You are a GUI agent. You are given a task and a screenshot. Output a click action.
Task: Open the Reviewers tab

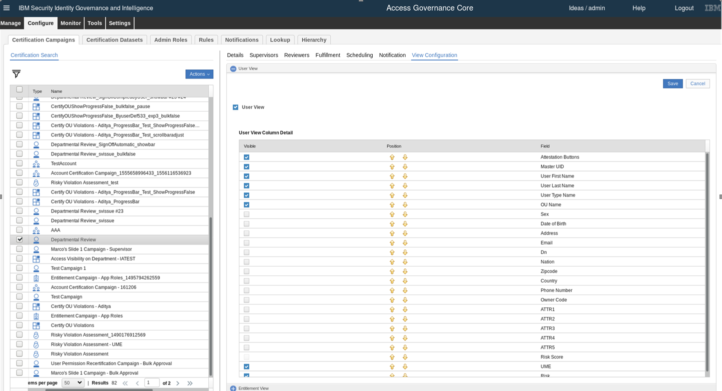(297, 55)
